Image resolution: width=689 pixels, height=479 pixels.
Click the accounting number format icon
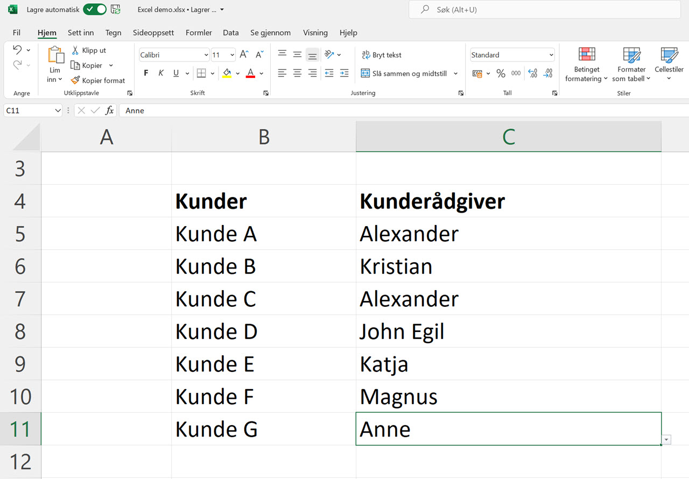click(x=477, y=73)
